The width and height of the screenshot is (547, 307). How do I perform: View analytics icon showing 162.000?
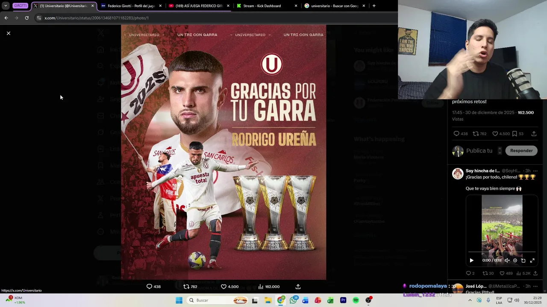[269, 287]
